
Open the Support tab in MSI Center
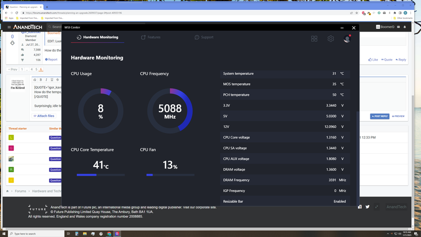pyautogui.click(x=204, y=37)
